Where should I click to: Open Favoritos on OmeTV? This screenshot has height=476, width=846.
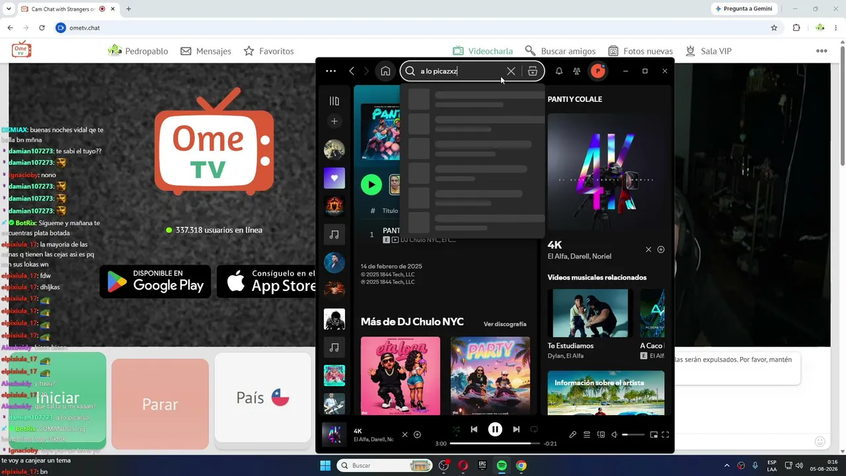pyautogui.click(x=268, y=51)
